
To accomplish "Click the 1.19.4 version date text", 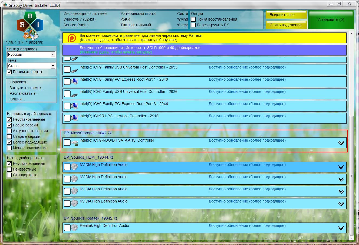I will [25, 43].
